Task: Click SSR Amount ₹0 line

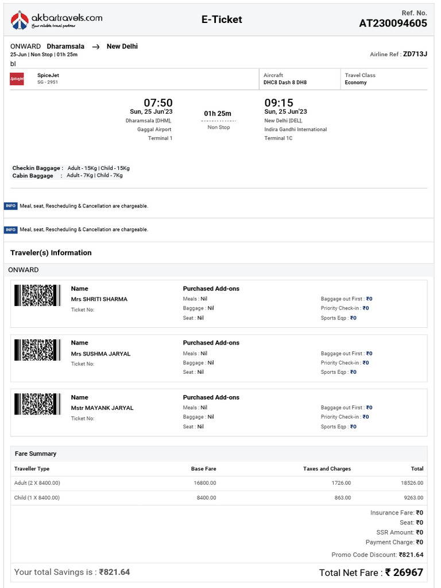Action: pyautogui.click(x=400, y=532)
